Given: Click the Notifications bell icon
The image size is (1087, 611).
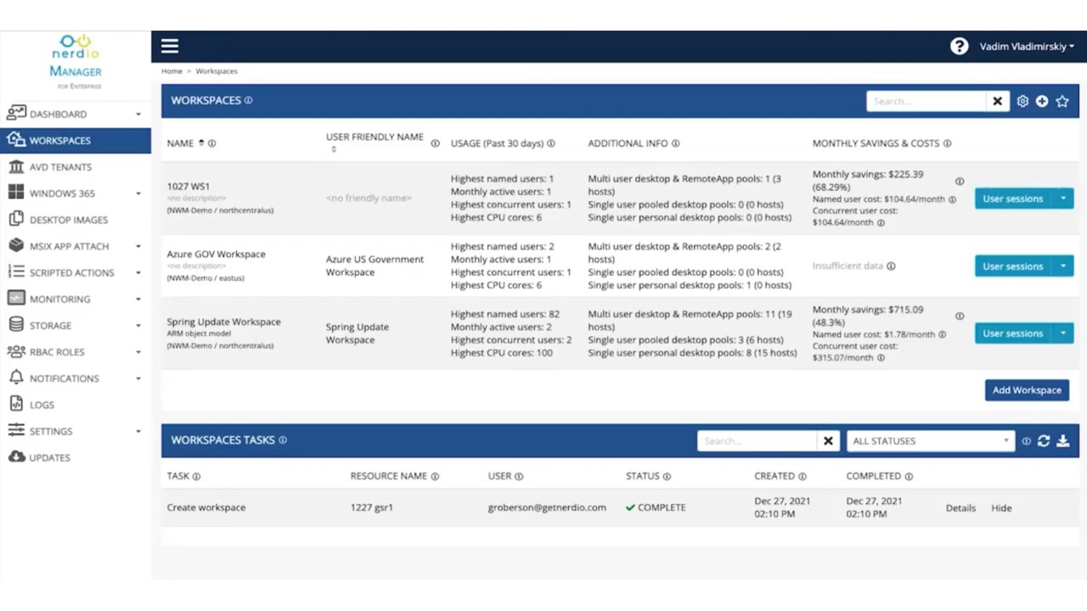Looking at the screenshot, I should pos(16,378).
